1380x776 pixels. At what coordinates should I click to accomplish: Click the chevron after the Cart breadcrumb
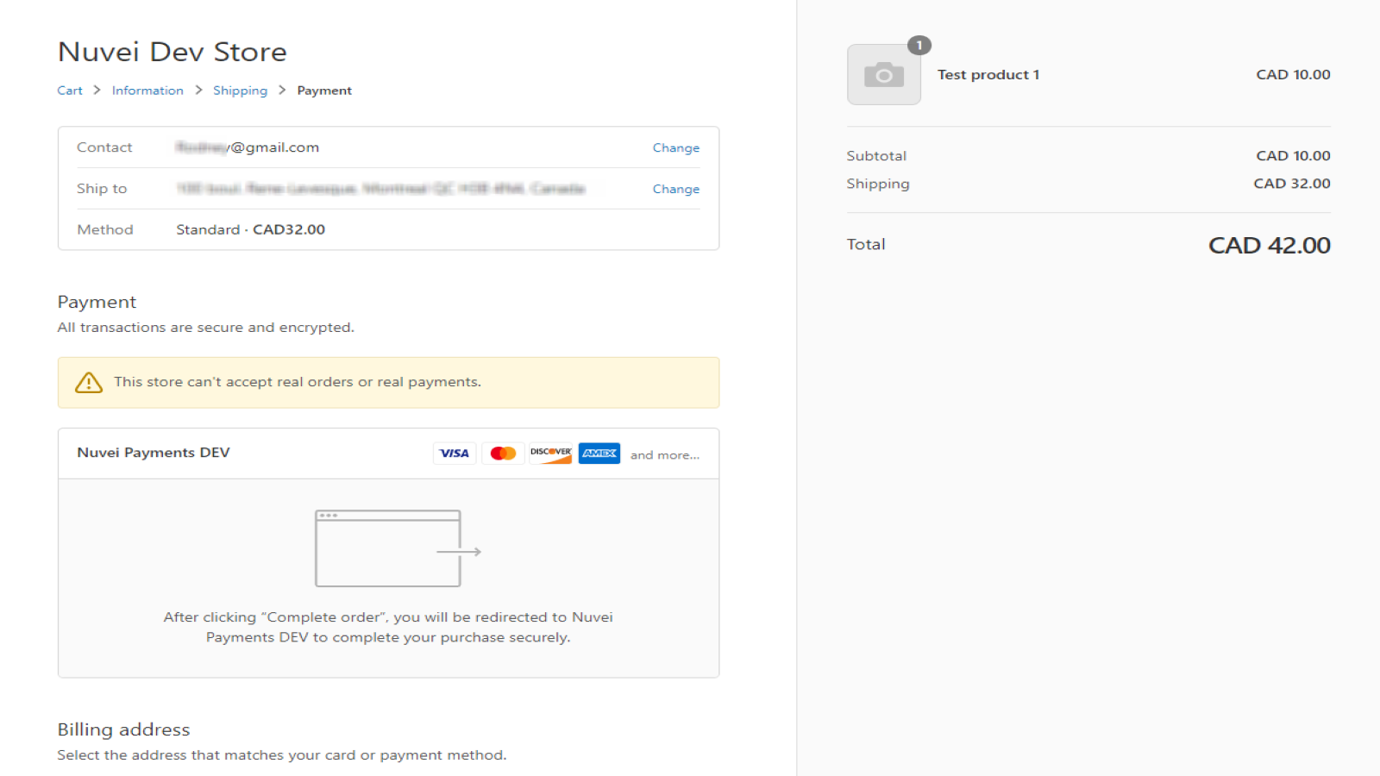pos(97,90)
